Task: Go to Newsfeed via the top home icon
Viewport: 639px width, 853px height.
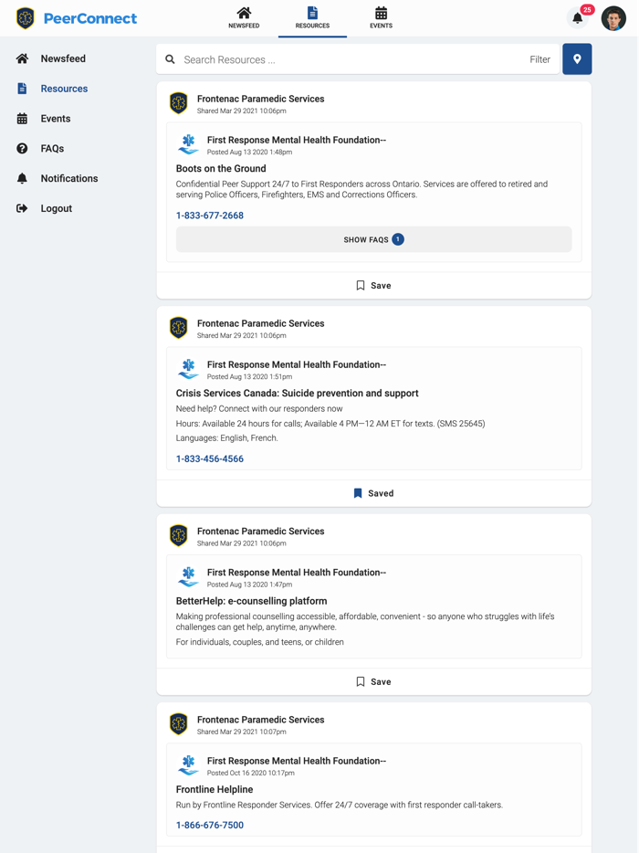Action: (244, 17)
